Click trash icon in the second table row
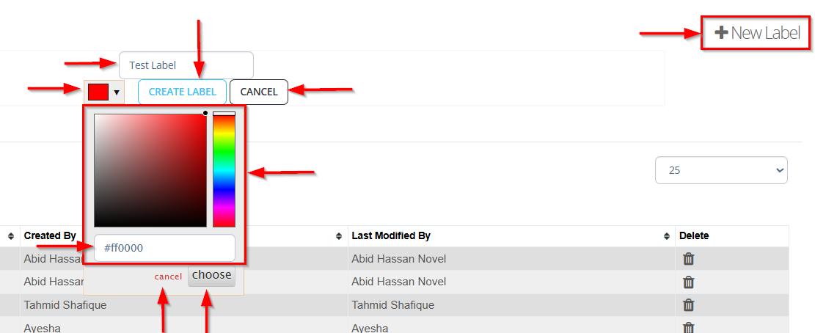Viewport: 815px width, 333px height. [x=688, y=282]
